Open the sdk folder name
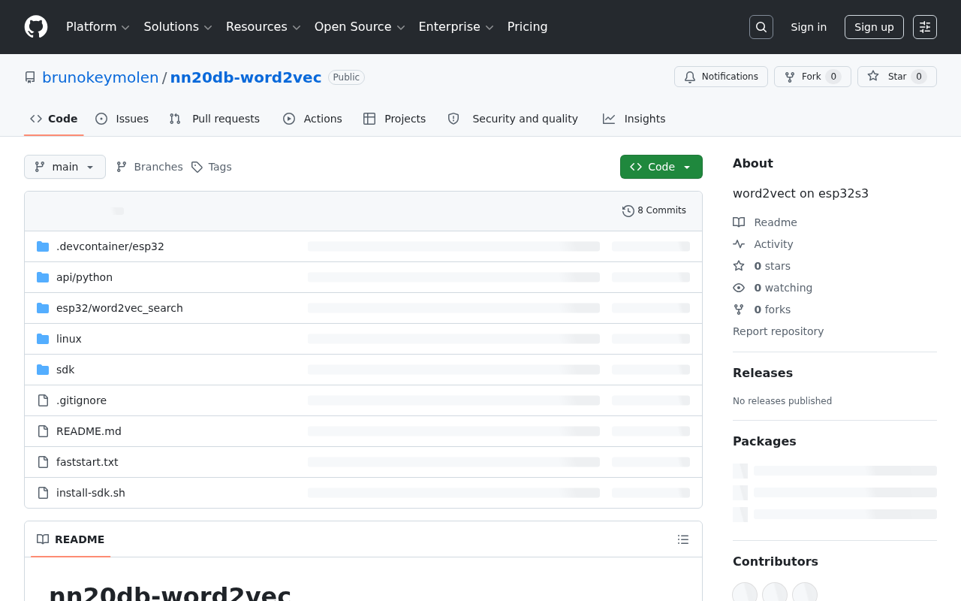The height and width of the screenshot is (601, 961). coord(65,370)
